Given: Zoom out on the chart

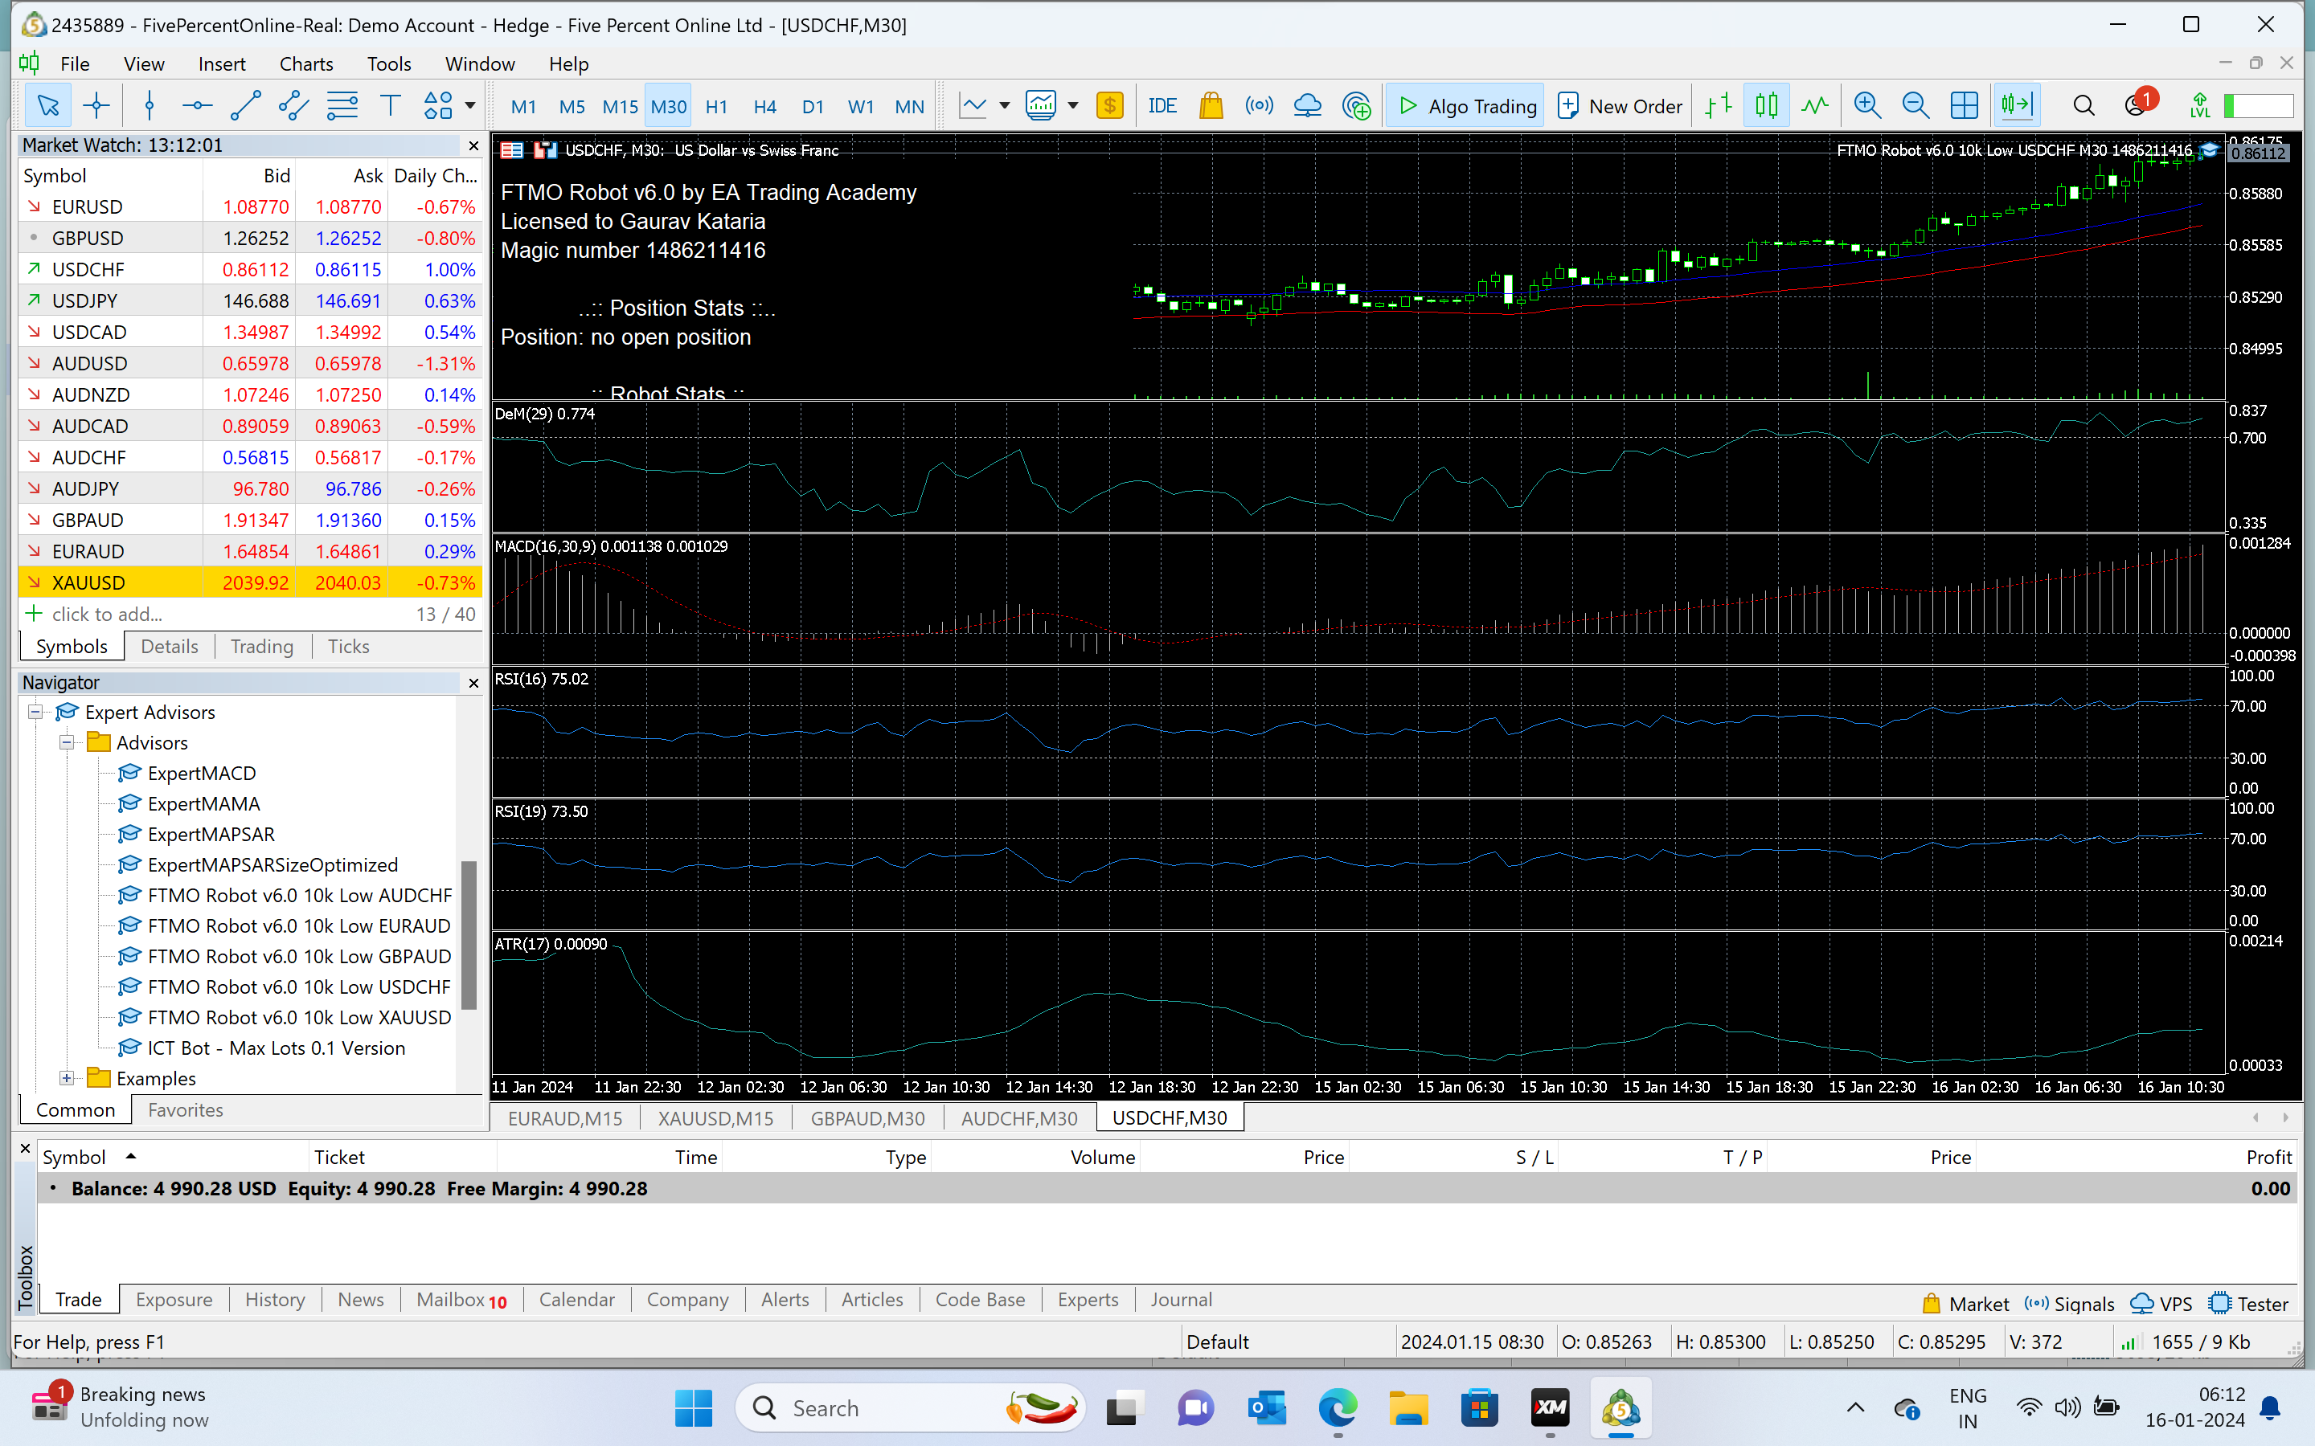Looking at the screenshot, I should click(1916, 105).
